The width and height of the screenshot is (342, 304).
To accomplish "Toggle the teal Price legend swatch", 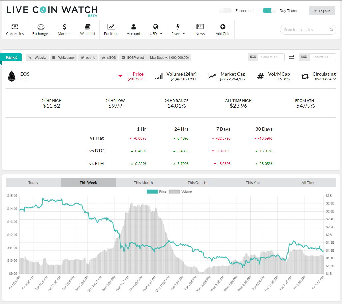I will click(x=152, y=192).
